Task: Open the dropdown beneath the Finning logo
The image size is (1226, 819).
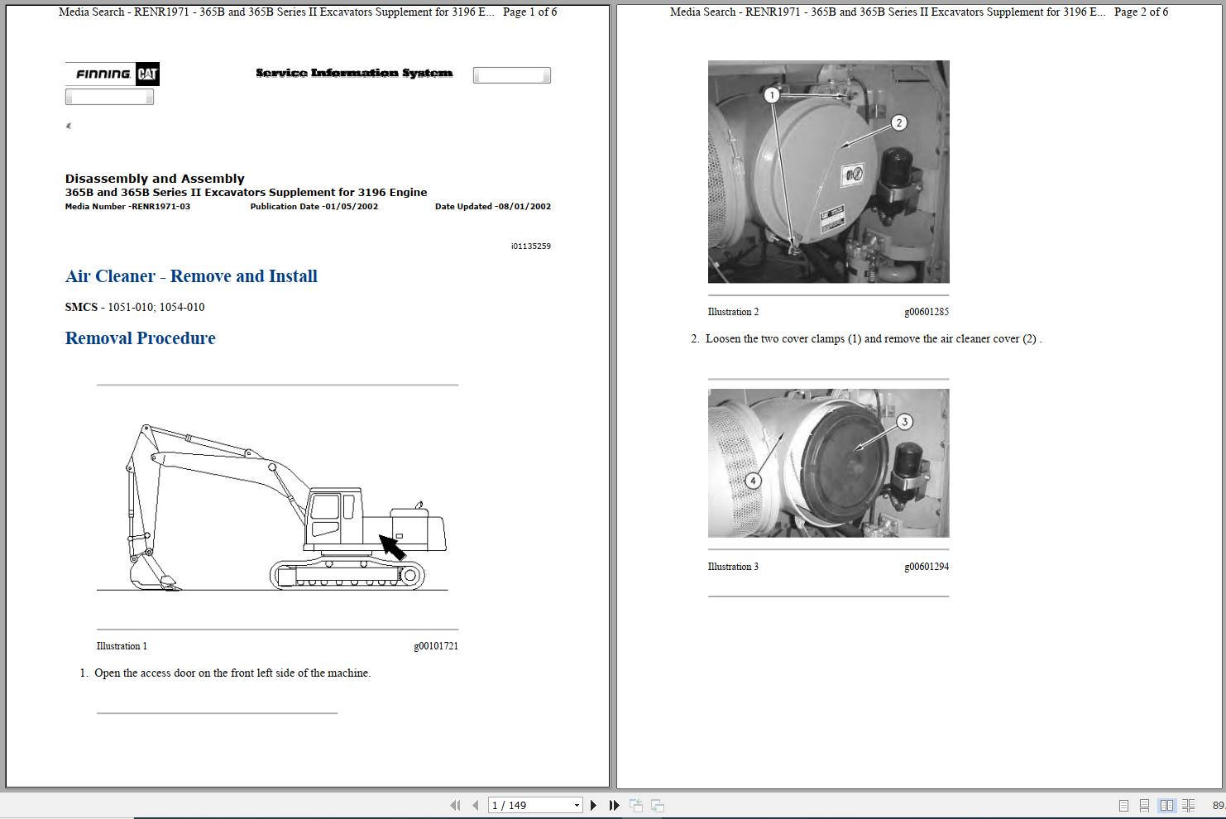Action: pyautogui.click(x=109, y=96)
